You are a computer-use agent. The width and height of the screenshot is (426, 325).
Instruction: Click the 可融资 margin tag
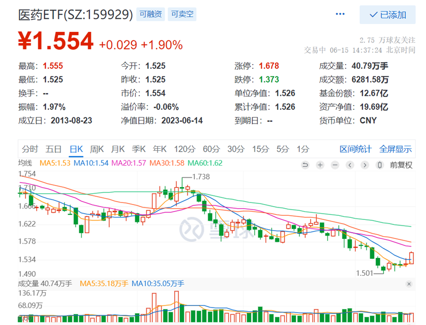151,14
